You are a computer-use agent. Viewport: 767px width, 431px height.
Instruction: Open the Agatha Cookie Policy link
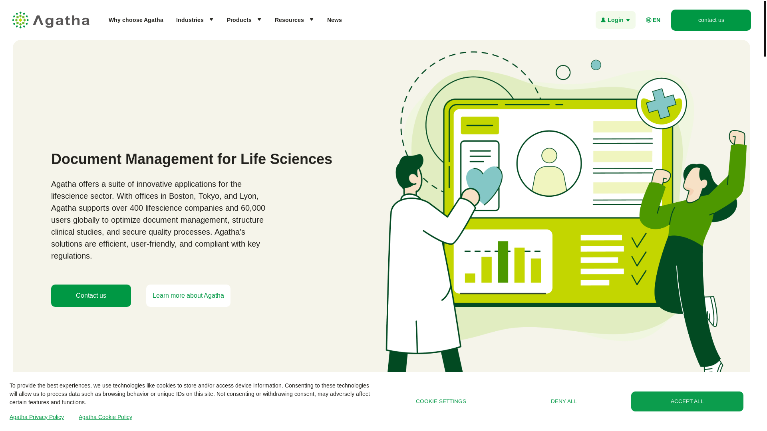[105, 417]
